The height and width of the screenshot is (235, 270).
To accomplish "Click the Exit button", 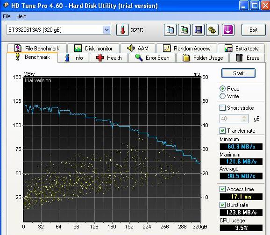I will (x=254, y=30).
